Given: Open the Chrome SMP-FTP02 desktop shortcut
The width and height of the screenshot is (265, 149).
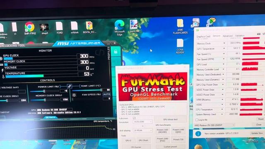Looking at the screenshot, I should click(x=30, y=28).
